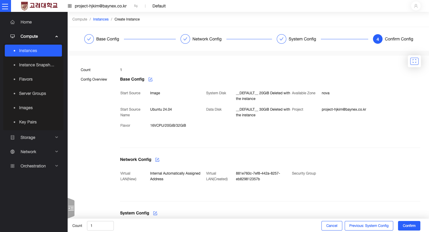The image size is (429, 232).
Task: Open the hamburger menu at top left
Action: coord(5,6)
